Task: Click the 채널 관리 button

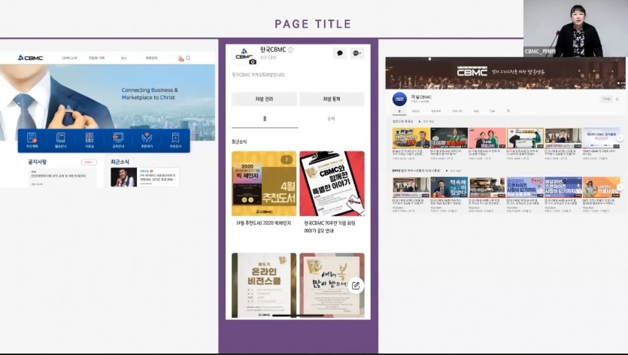Action: (x=264, y=99)
